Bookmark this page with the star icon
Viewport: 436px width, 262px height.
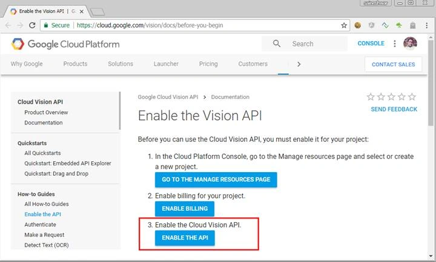[x=344, y=25]
